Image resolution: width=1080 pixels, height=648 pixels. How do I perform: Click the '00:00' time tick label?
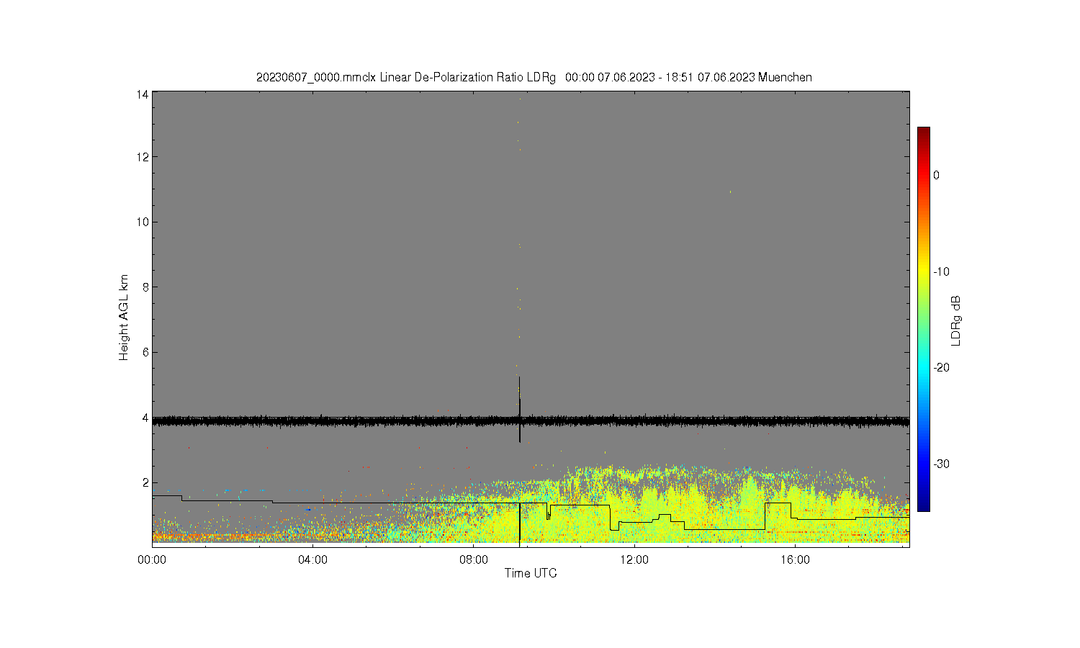point(152,559)
